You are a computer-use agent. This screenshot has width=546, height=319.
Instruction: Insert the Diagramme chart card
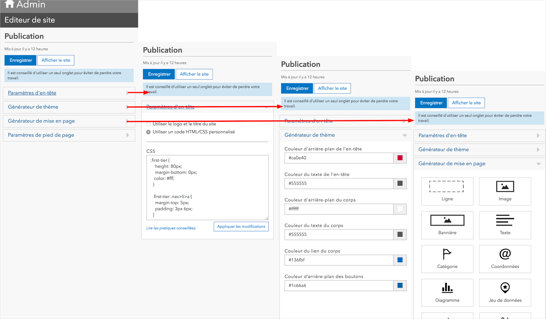point(447,292)
